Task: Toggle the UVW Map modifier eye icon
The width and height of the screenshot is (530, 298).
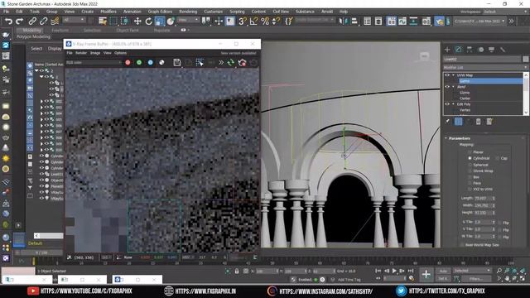Action: [447, 75]
